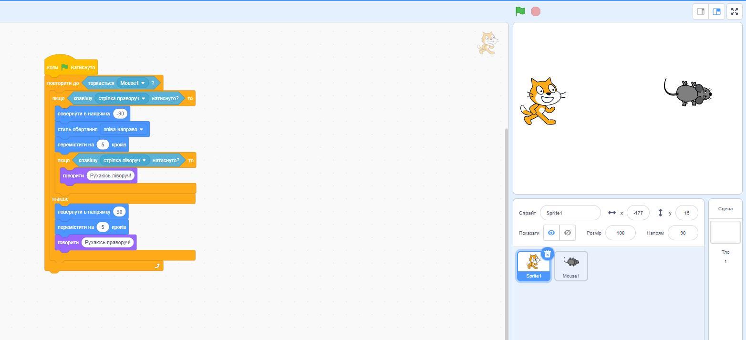Click the 'Сцена' stage panel label
The width and height of the screenshot is (746, 340).
pos(725,208)
